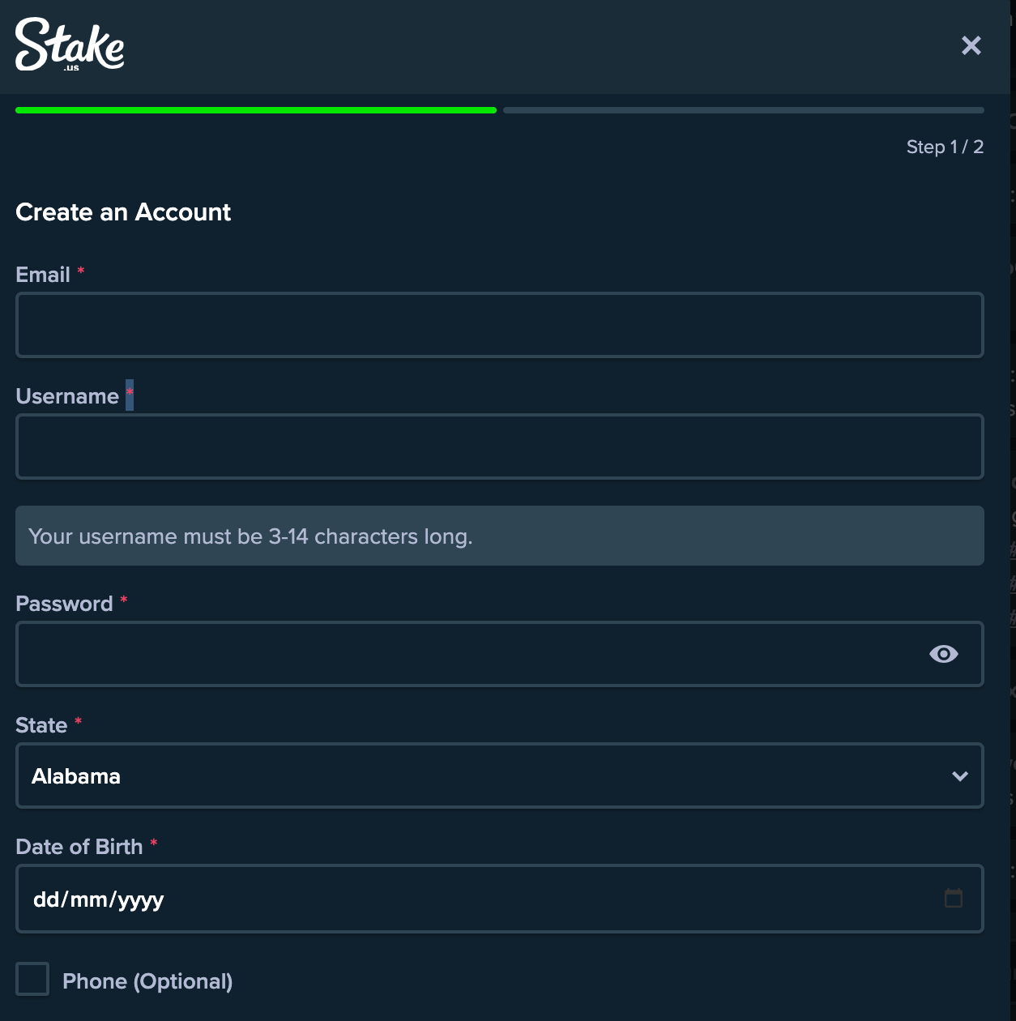1016x1021 pixels.
Task: Expand the State dropdown chevron arrow
Action: click(960, 776)
